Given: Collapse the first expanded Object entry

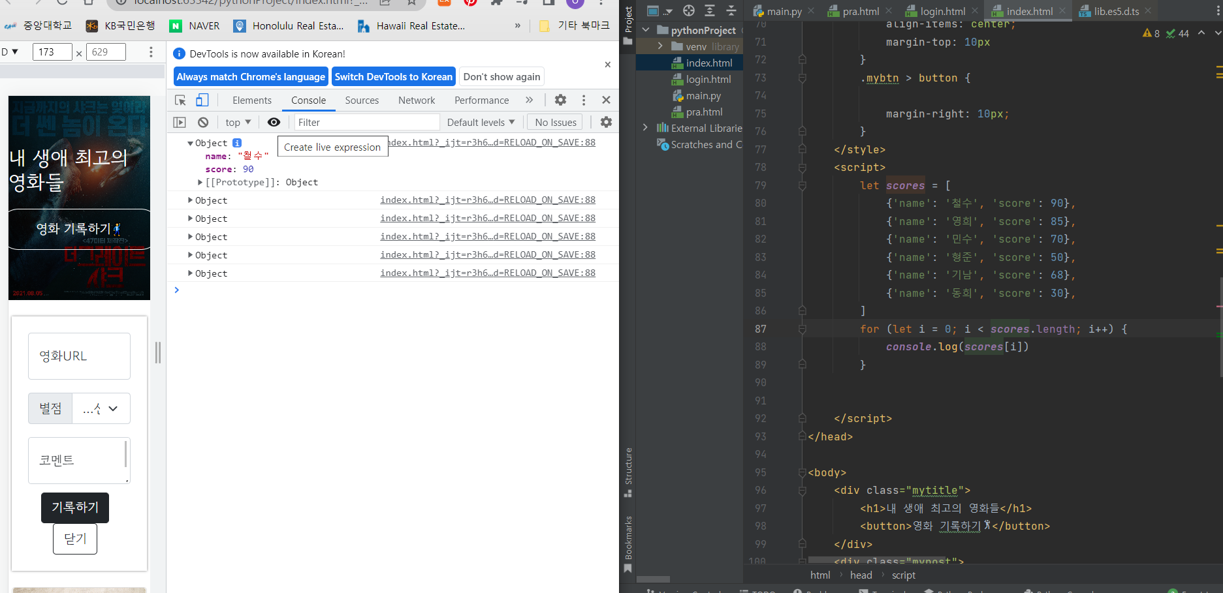Looking at the screenshot, I should pos(191,143).
